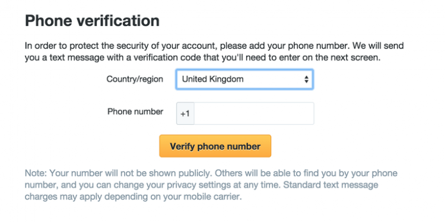This screenshot has height=222, width=445.
Task: Click the Phone verification heading
Action: pyautogui.click(x=92, y=21)
